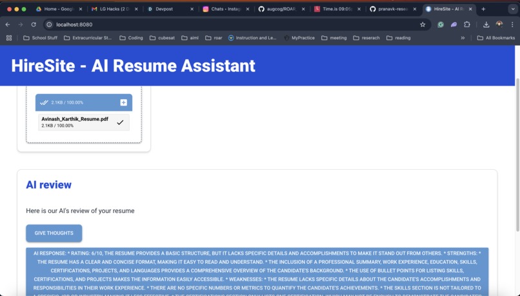The height and width of the screenshot is (296, 520).
Task: Open All Bookmarks folder
Action: [x=495, y=38]
